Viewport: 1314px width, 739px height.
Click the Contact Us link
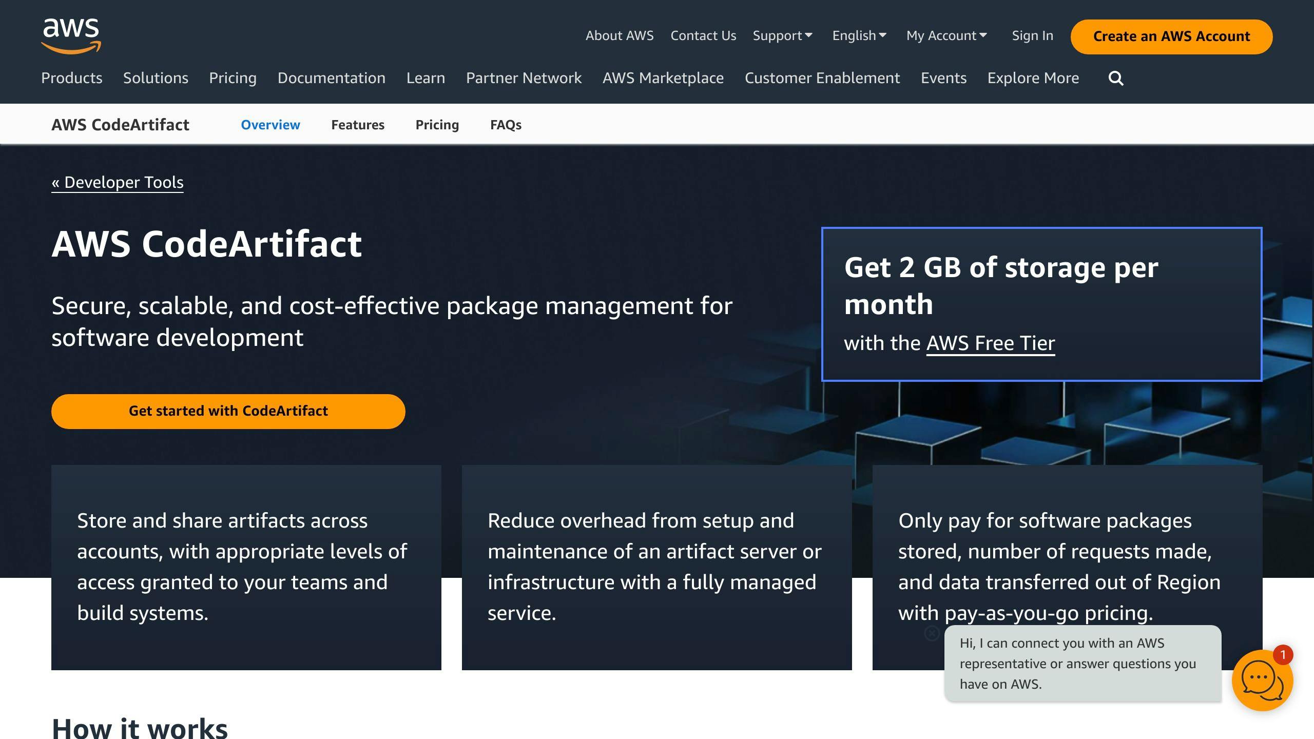[703, 36]
